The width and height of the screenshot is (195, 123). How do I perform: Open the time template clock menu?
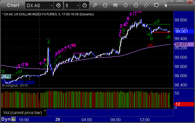coord(85,5)
